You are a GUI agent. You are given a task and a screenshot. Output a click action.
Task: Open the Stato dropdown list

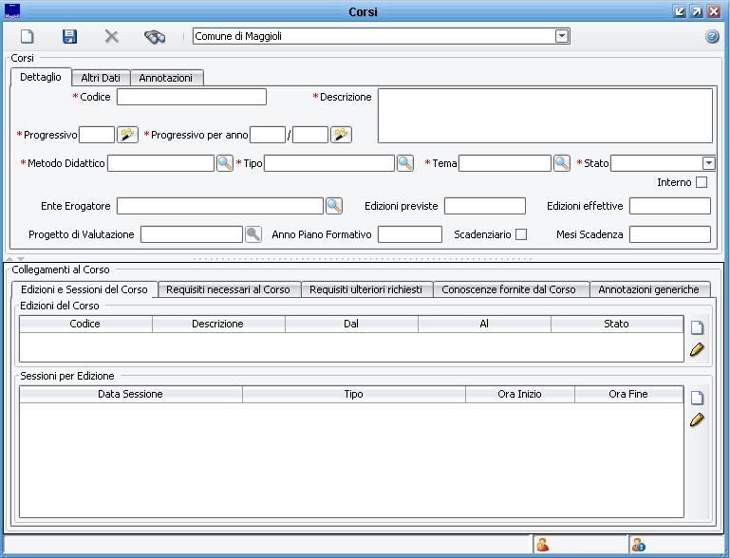(708, 163)
